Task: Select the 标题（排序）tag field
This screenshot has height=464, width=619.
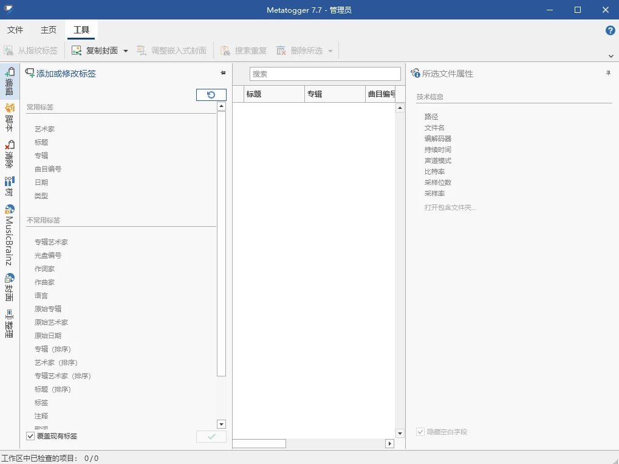Action: pyautogui.click(x=52, y=389)
